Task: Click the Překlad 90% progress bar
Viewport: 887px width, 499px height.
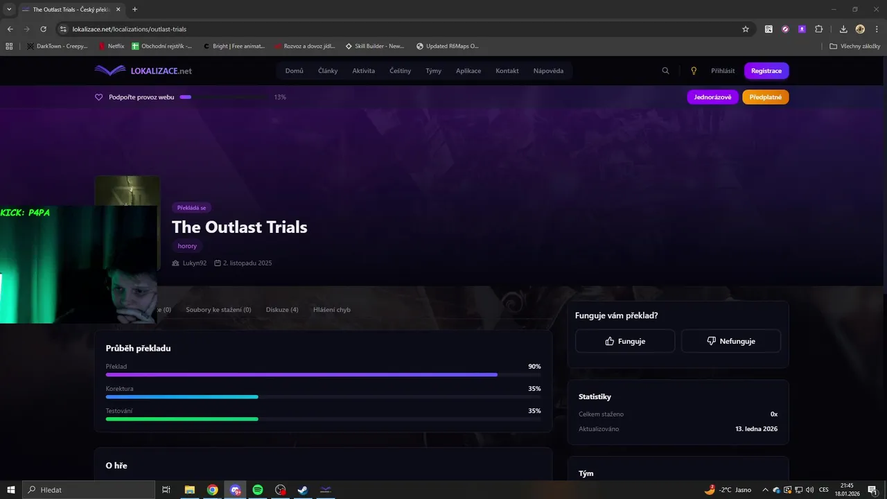Action: (324, 375)
